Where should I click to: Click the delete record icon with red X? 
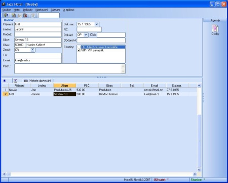25,15
